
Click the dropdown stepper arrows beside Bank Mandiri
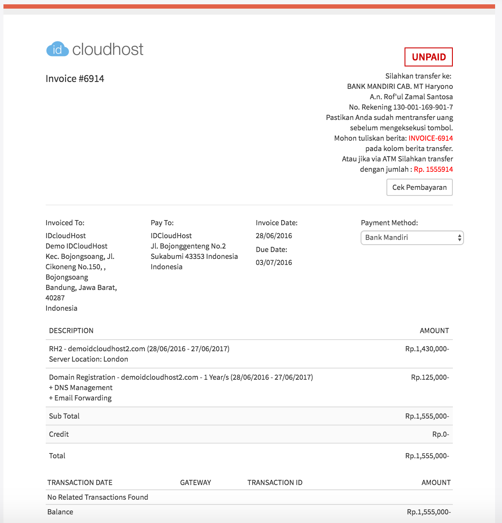[459, 238]
